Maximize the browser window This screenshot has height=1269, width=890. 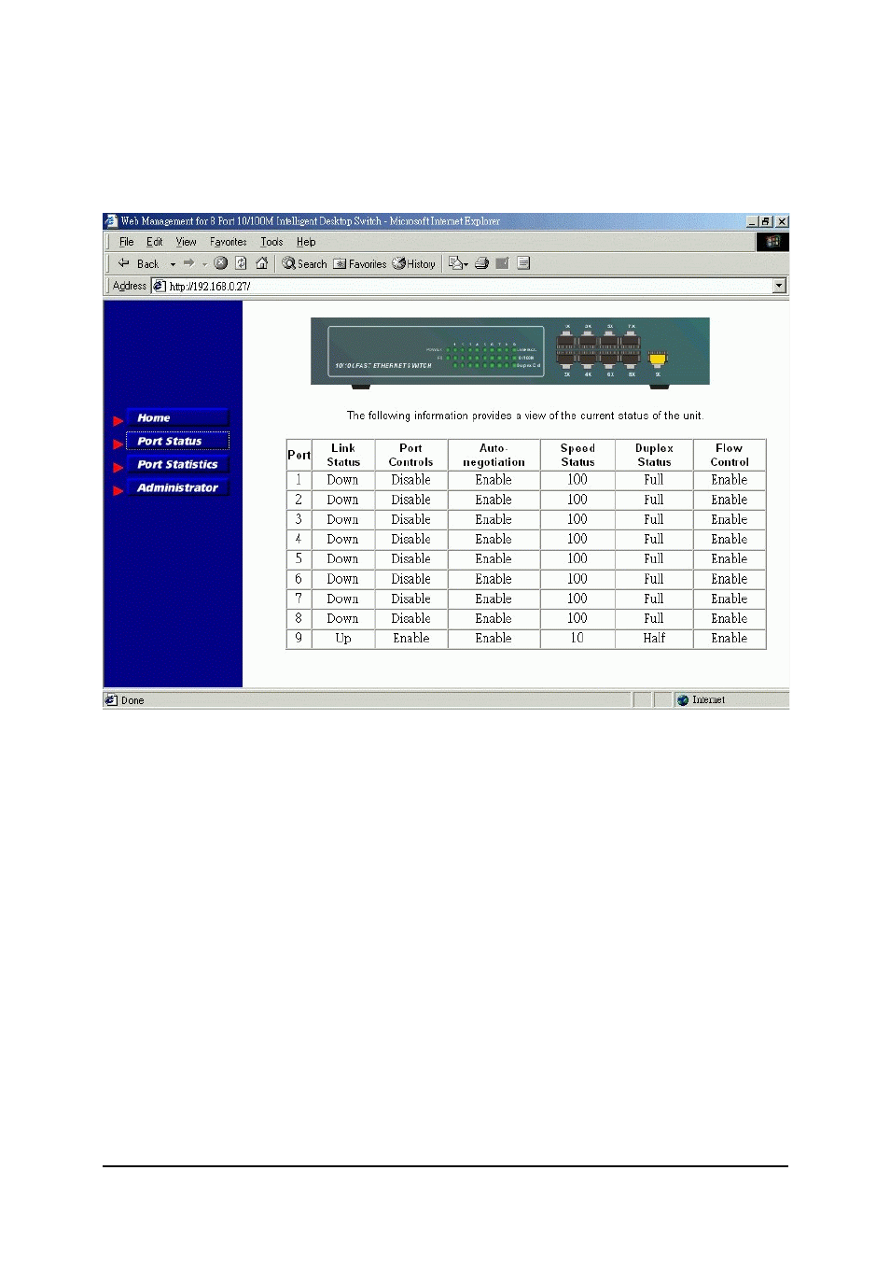(766, 221)
